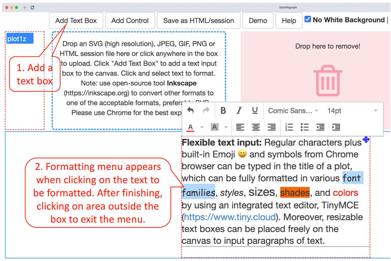Click the bold word 'Inkscape'
Screen dimensions: 391x261
click(x=182, y=83)
